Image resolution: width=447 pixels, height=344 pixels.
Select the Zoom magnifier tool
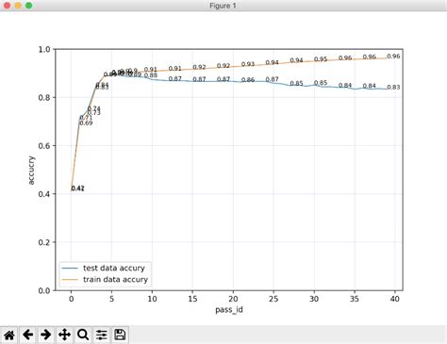[x=83, y=335]
